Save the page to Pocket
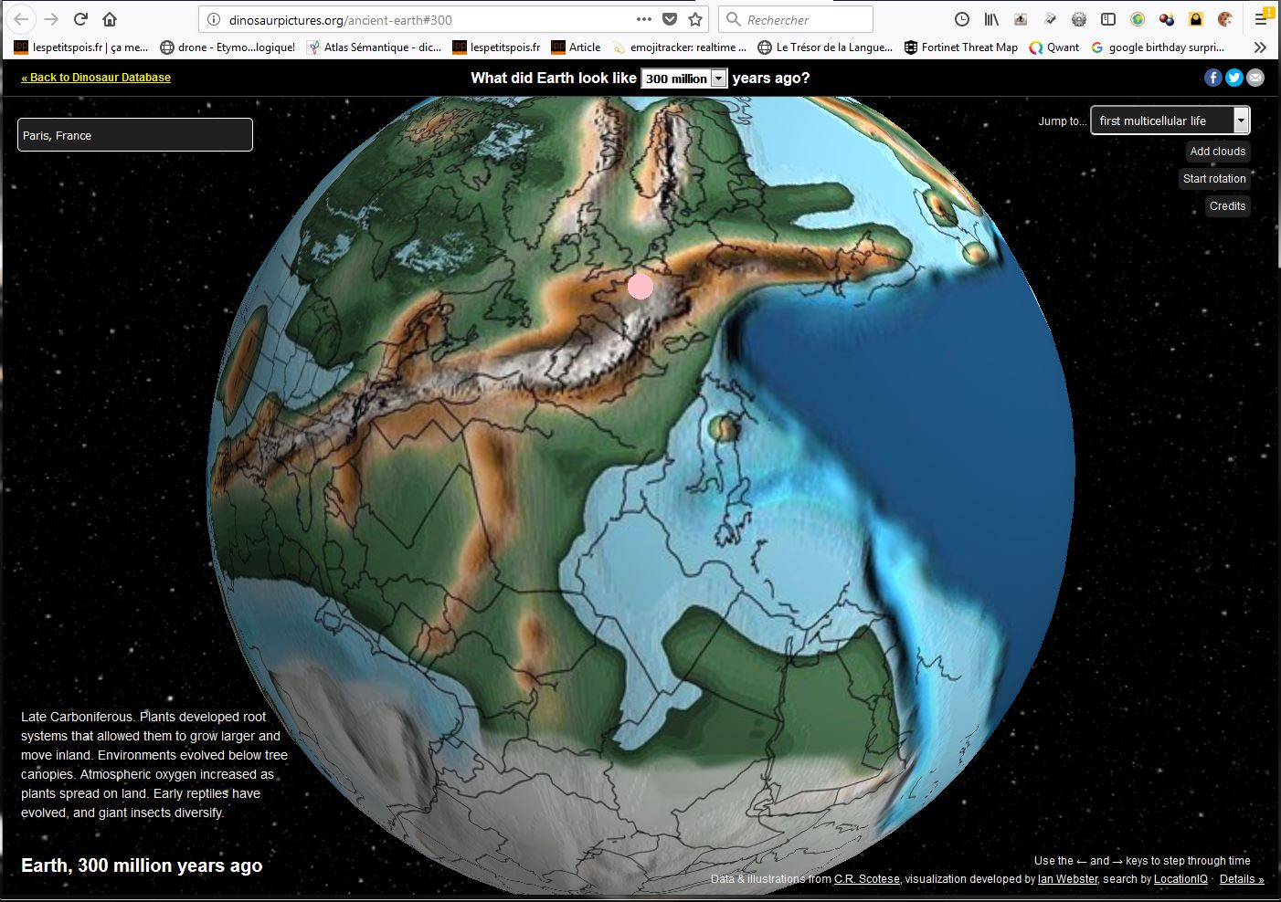Screen dimensions: 1281x902 coord(670,19)
